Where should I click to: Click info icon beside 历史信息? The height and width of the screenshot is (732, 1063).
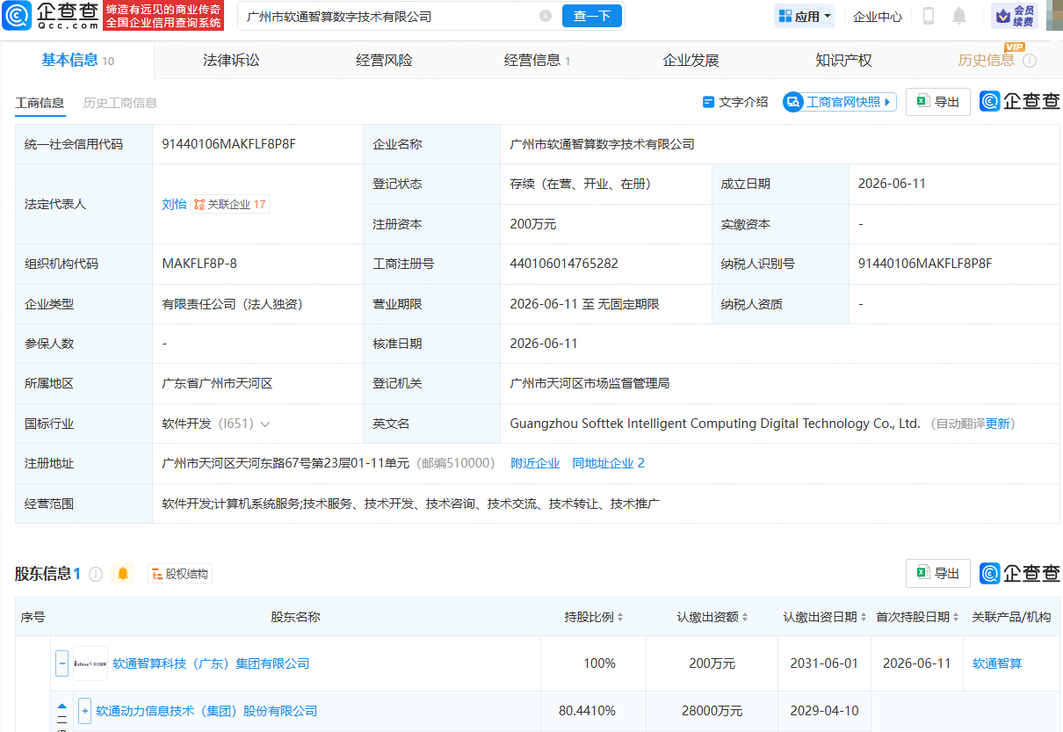(x=1030, y=61)
